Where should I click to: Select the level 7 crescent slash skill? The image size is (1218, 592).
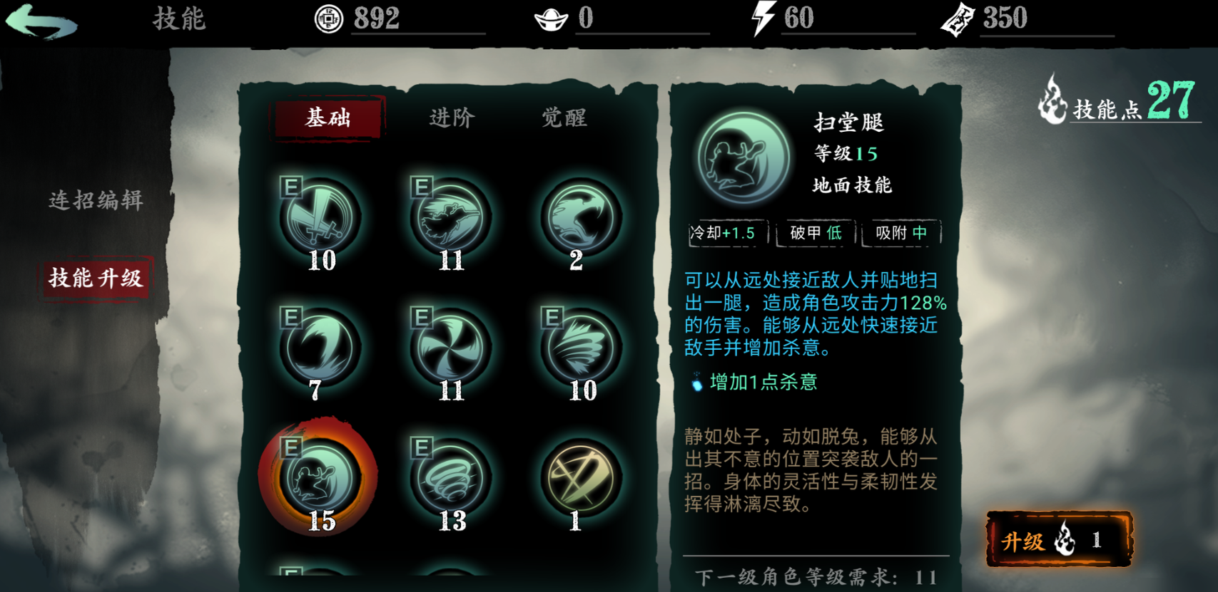[x=320, y=348]
